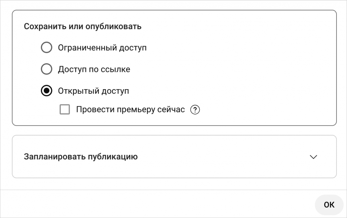Image resolution: width=347 pixels, height=218 pixels.
Task: Click the "Доступ по ссылке" label text
Action: pyautogui.click(x=94, y=69)
